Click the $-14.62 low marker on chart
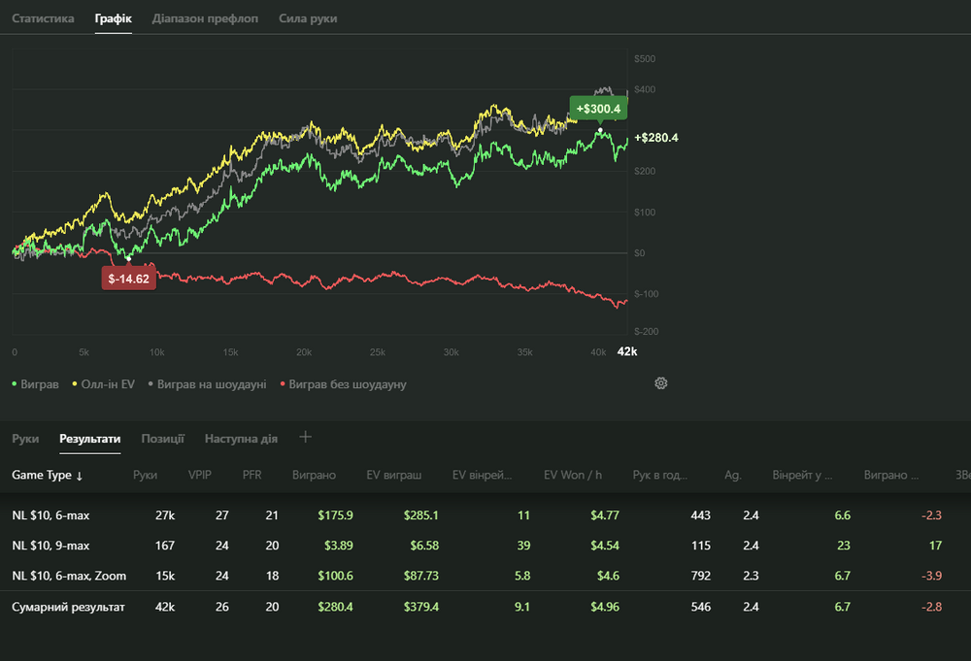 (128, 279)
